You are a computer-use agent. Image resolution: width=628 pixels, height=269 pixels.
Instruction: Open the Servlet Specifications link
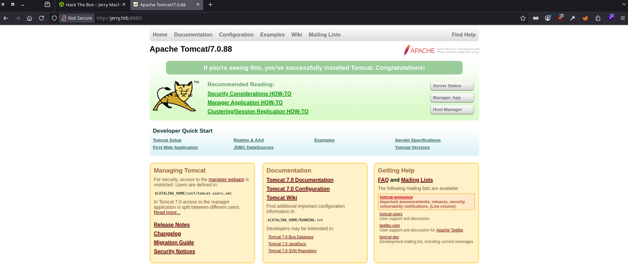click(x=418, y=140)
